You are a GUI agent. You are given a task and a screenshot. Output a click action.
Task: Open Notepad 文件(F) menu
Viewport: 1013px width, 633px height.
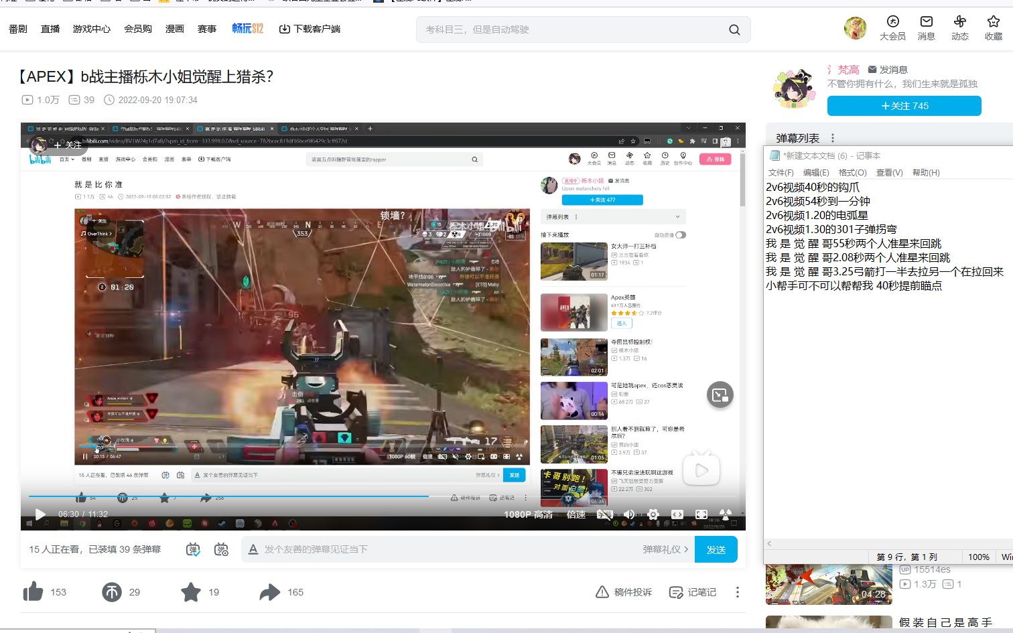pos(781,173)
